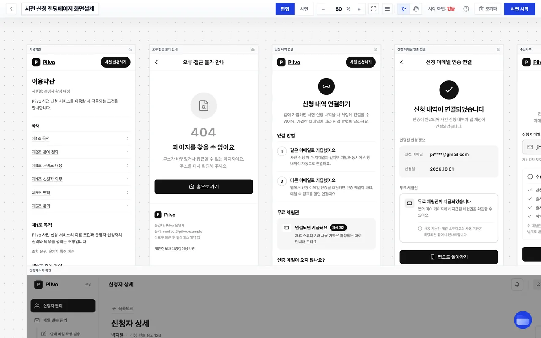This screenshot has width=541, height=338.
Task: Open the help question mark icon
Action: [x=466, y=9]
